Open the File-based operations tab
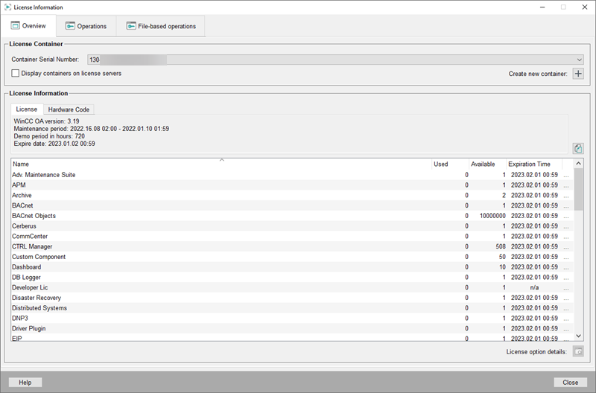This screenshot has height=393, width=596. click(161, 26)
